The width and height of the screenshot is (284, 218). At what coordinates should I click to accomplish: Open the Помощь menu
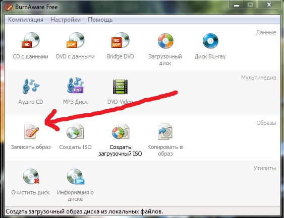(100, 20)
